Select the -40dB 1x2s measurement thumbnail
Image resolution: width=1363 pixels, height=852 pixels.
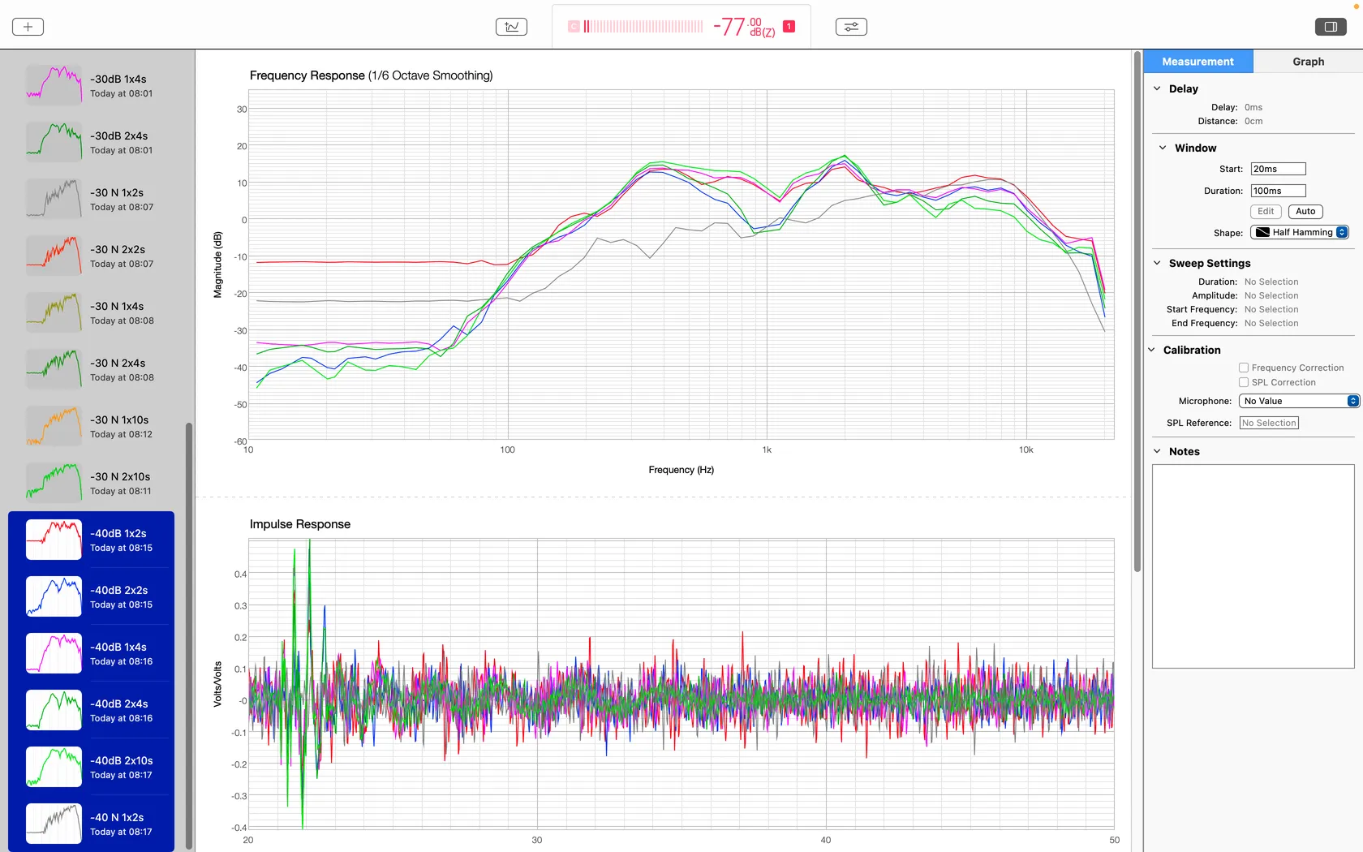[x=54, y=540]
